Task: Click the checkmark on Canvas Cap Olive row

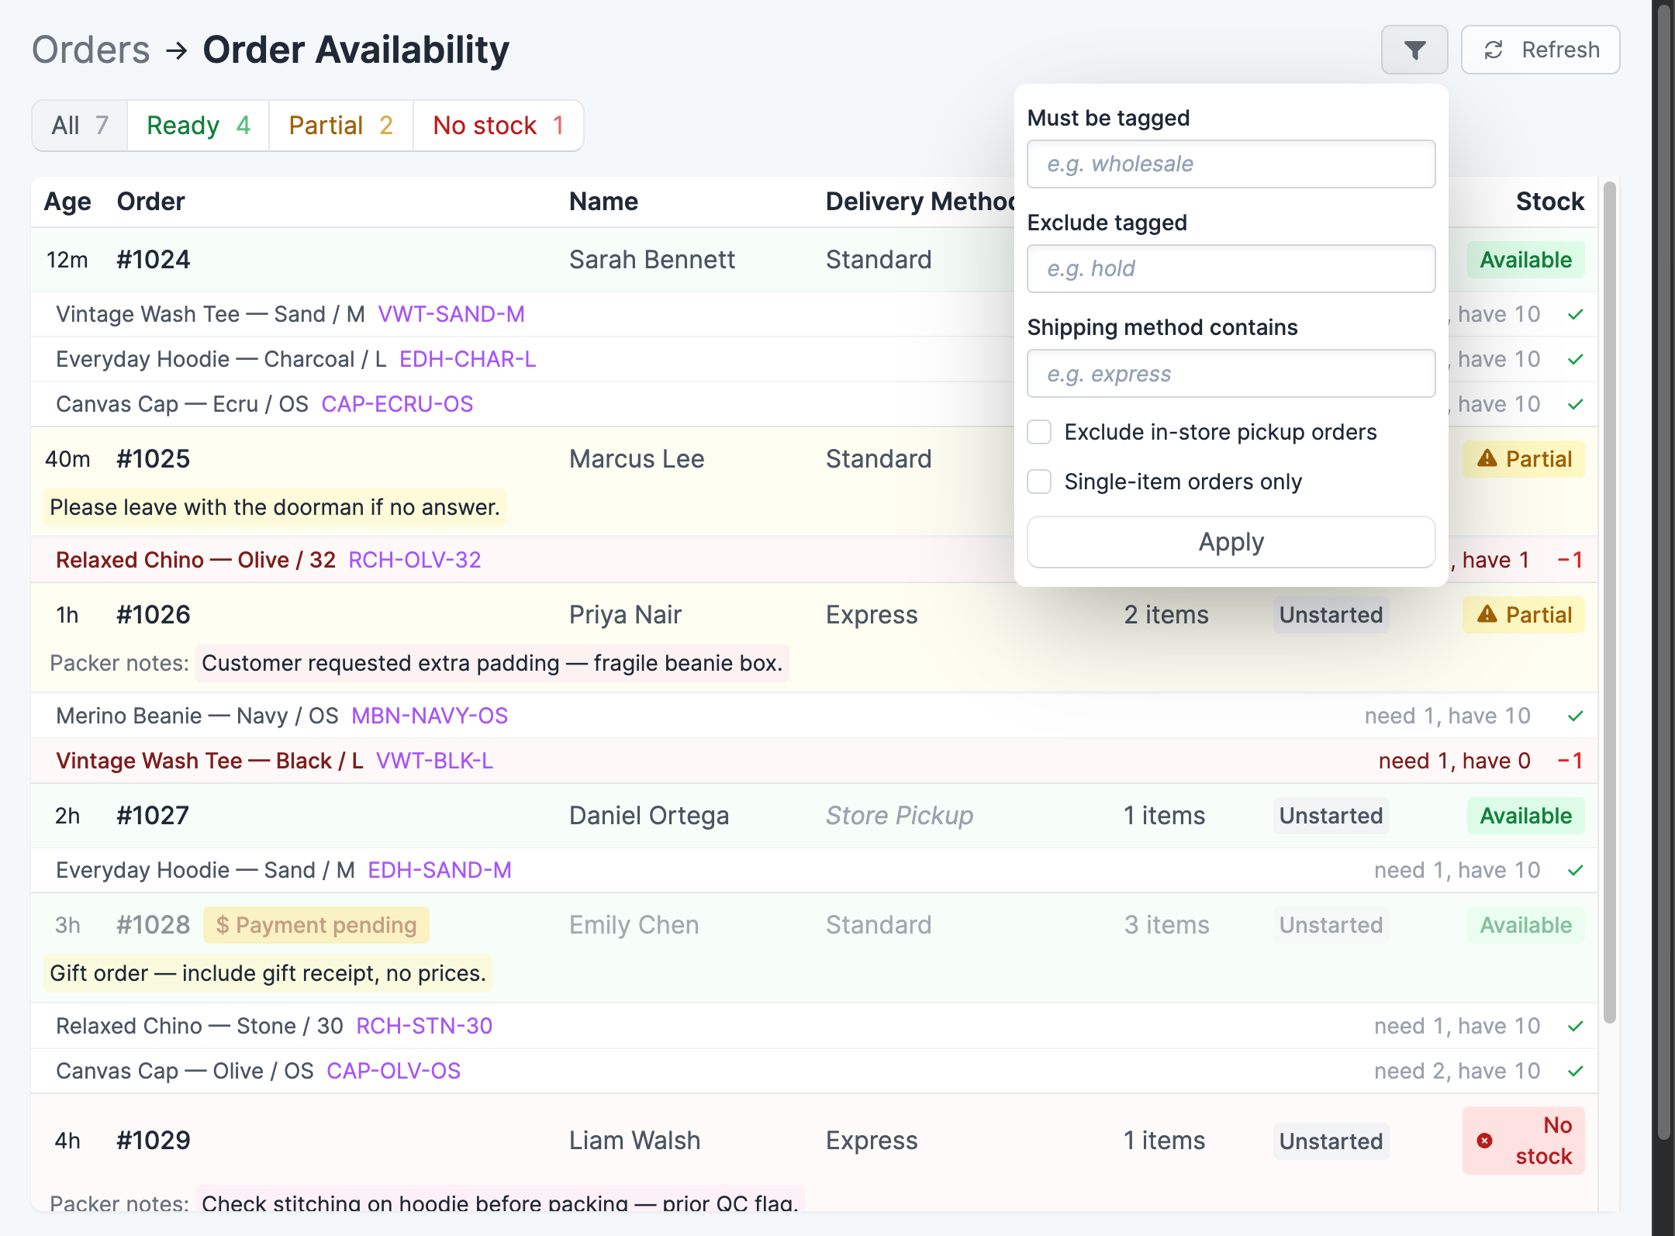Action: pyautogui.click(x=1575, y=1072)
